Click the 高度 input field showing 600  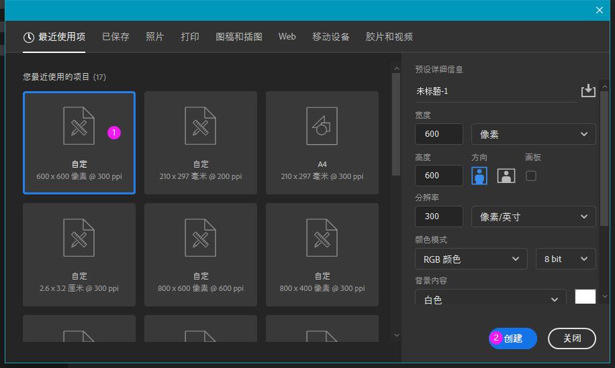(439, 176)
